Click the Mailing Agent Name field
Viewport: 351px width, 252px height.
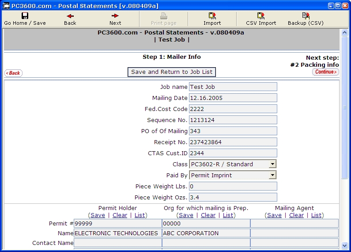pos(294,233)
